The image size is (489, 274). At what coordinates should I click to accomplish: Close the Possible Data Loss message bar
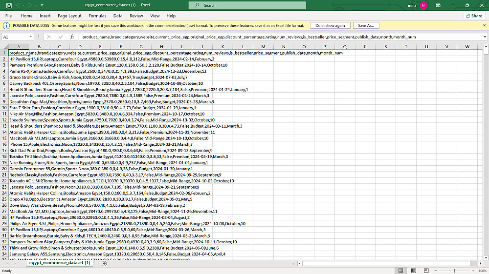click(484, 25)
